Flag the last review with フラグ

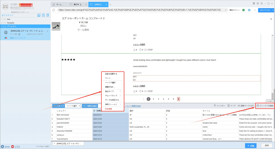point(148,91)
